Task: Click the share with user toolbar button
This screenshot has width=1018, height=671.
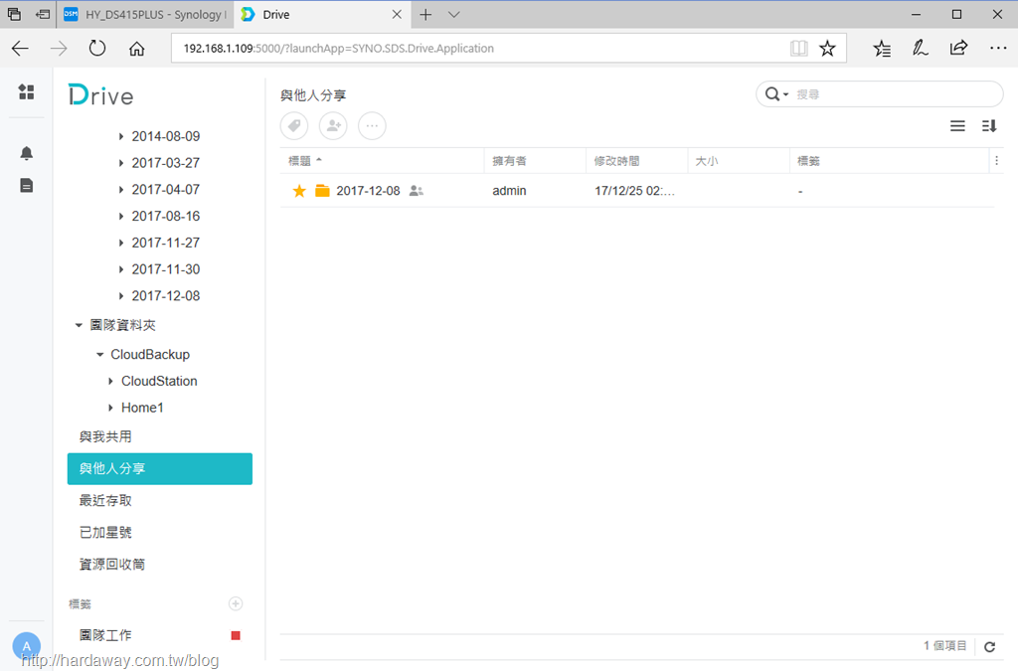Action: [x=333, y=126]
